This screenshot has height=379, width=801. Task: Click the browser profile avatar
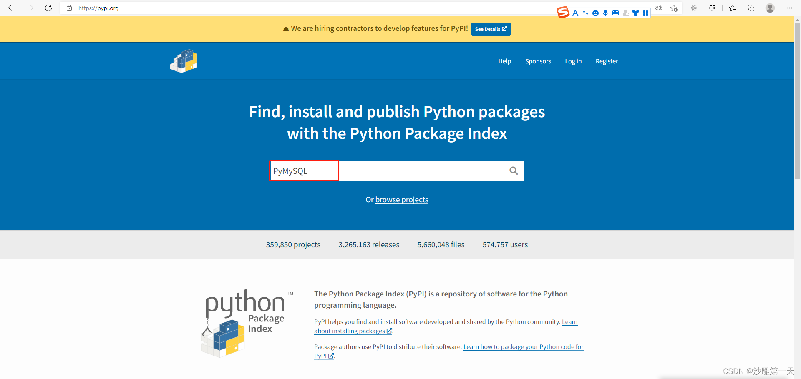(x=770, y=8)
